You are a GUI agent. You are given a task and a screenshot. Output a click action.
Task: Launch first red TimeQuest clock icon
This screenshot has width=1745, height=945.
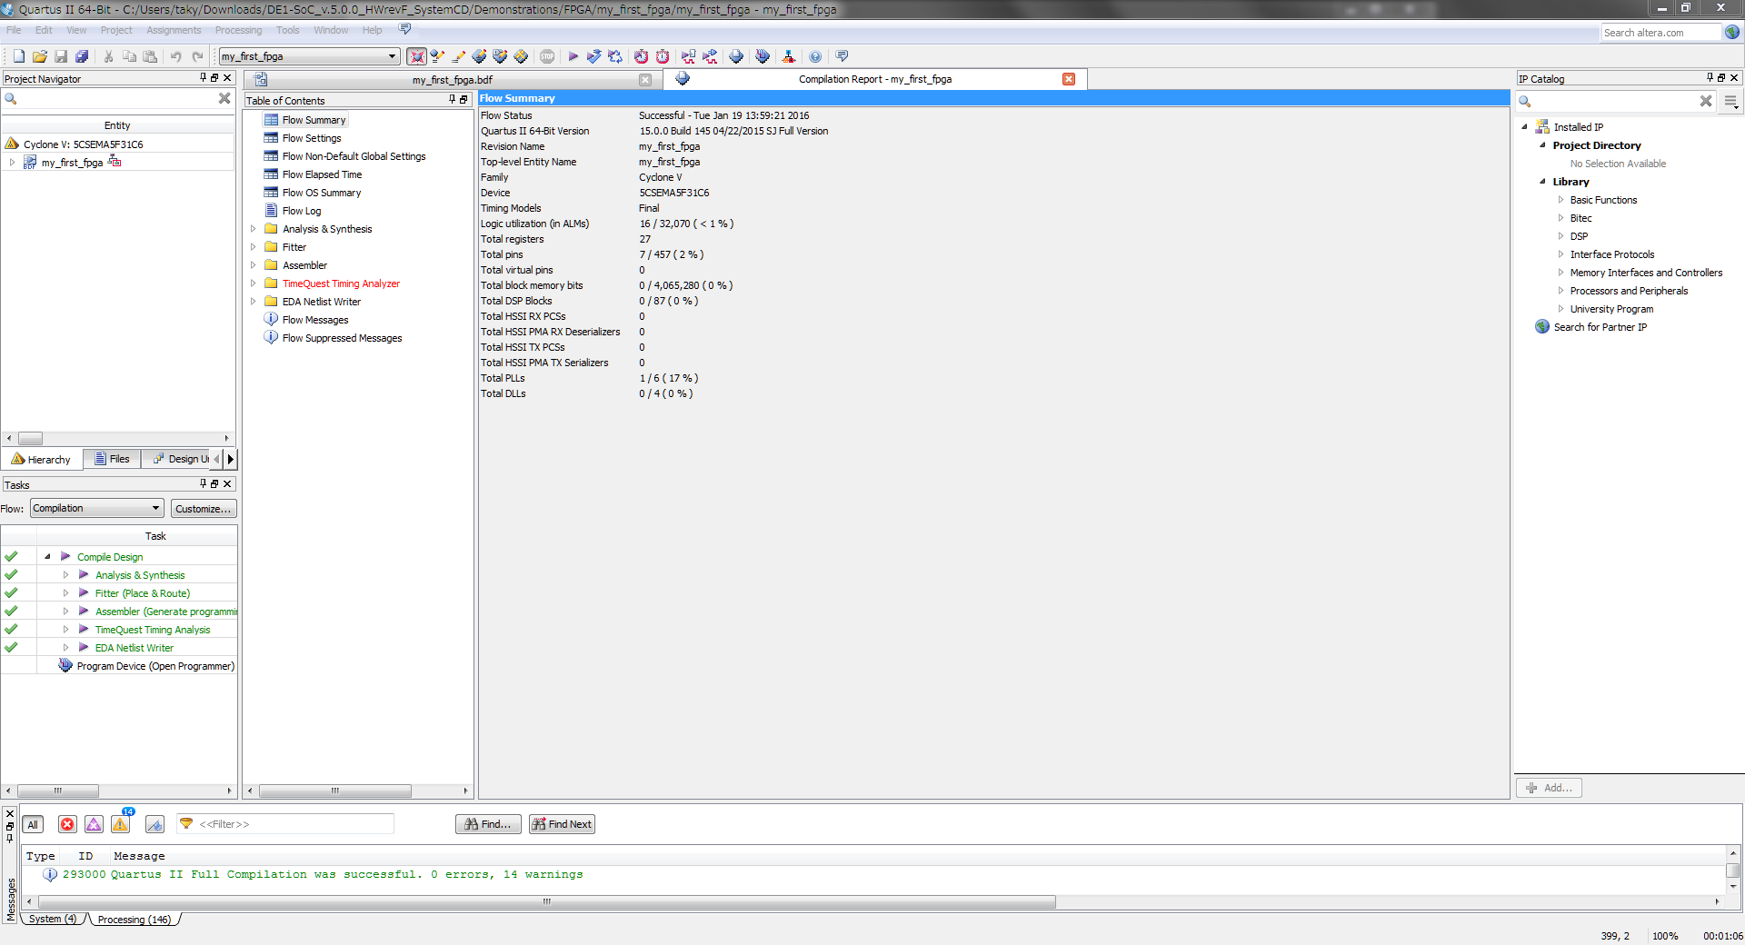[x=641, y=56]
